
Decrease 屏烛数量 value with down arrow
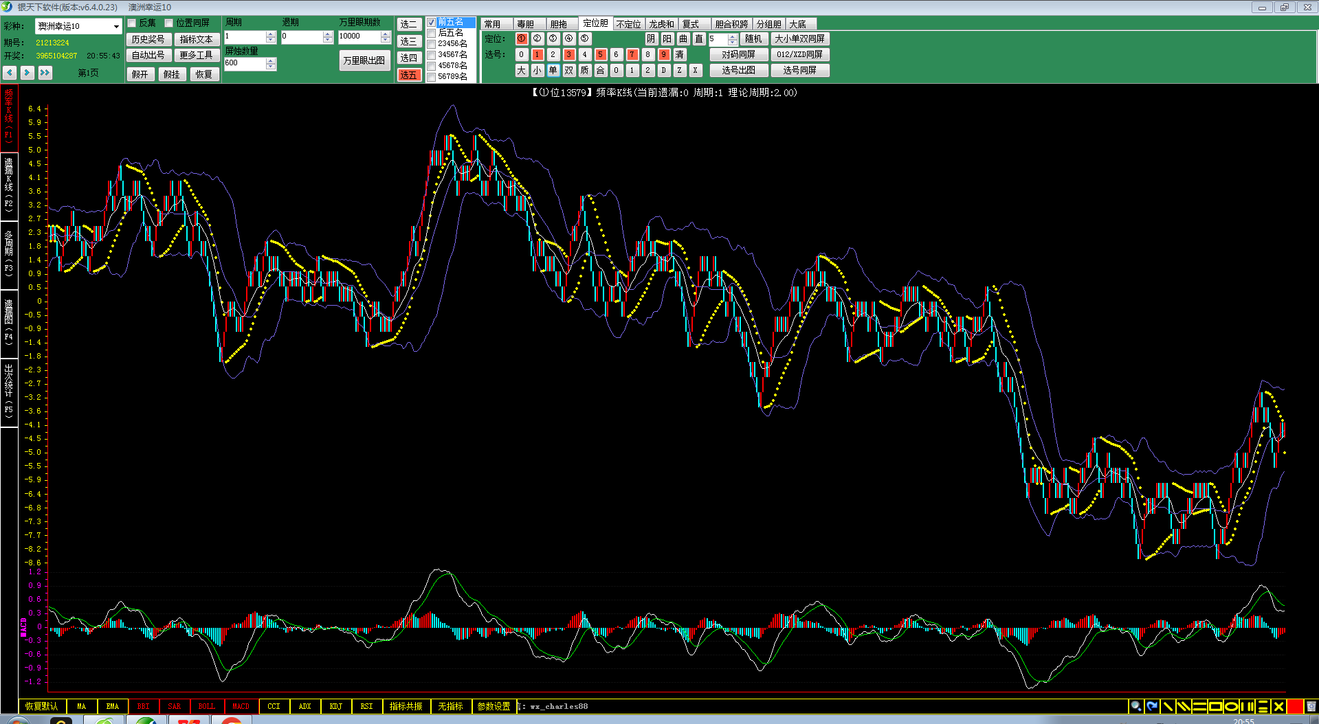271,67
